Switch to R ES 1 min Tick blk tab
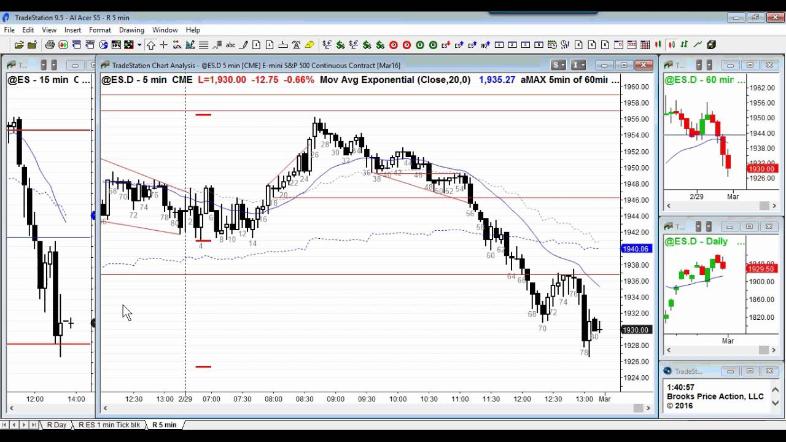Screen dimensions: 786x442 point(109,425)
